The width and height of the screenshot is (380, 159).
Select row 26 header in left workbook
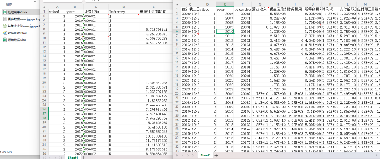point(44,109)
